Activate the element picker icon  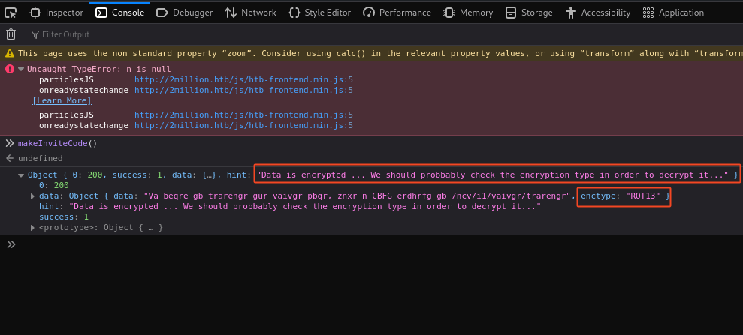(x=11, y=13)
